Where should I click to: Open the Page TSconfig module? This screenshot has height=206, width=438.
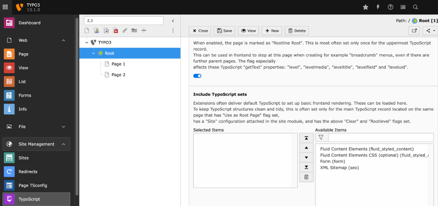[x=36, y=185]
